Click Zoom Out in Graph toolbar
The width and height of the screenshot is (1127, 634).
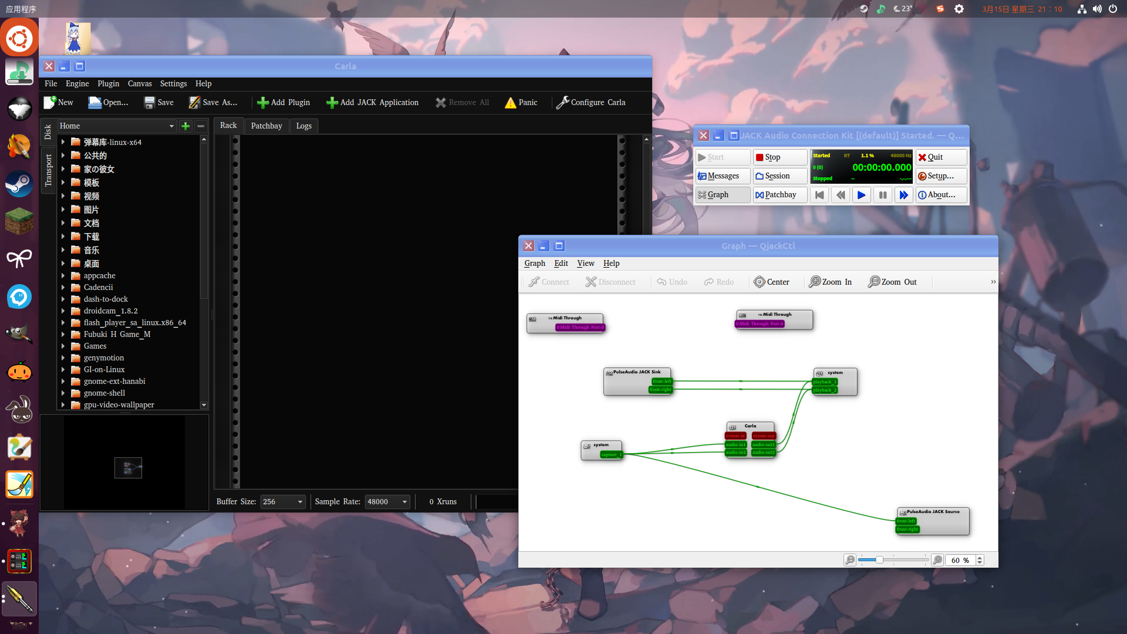[892, 282]
